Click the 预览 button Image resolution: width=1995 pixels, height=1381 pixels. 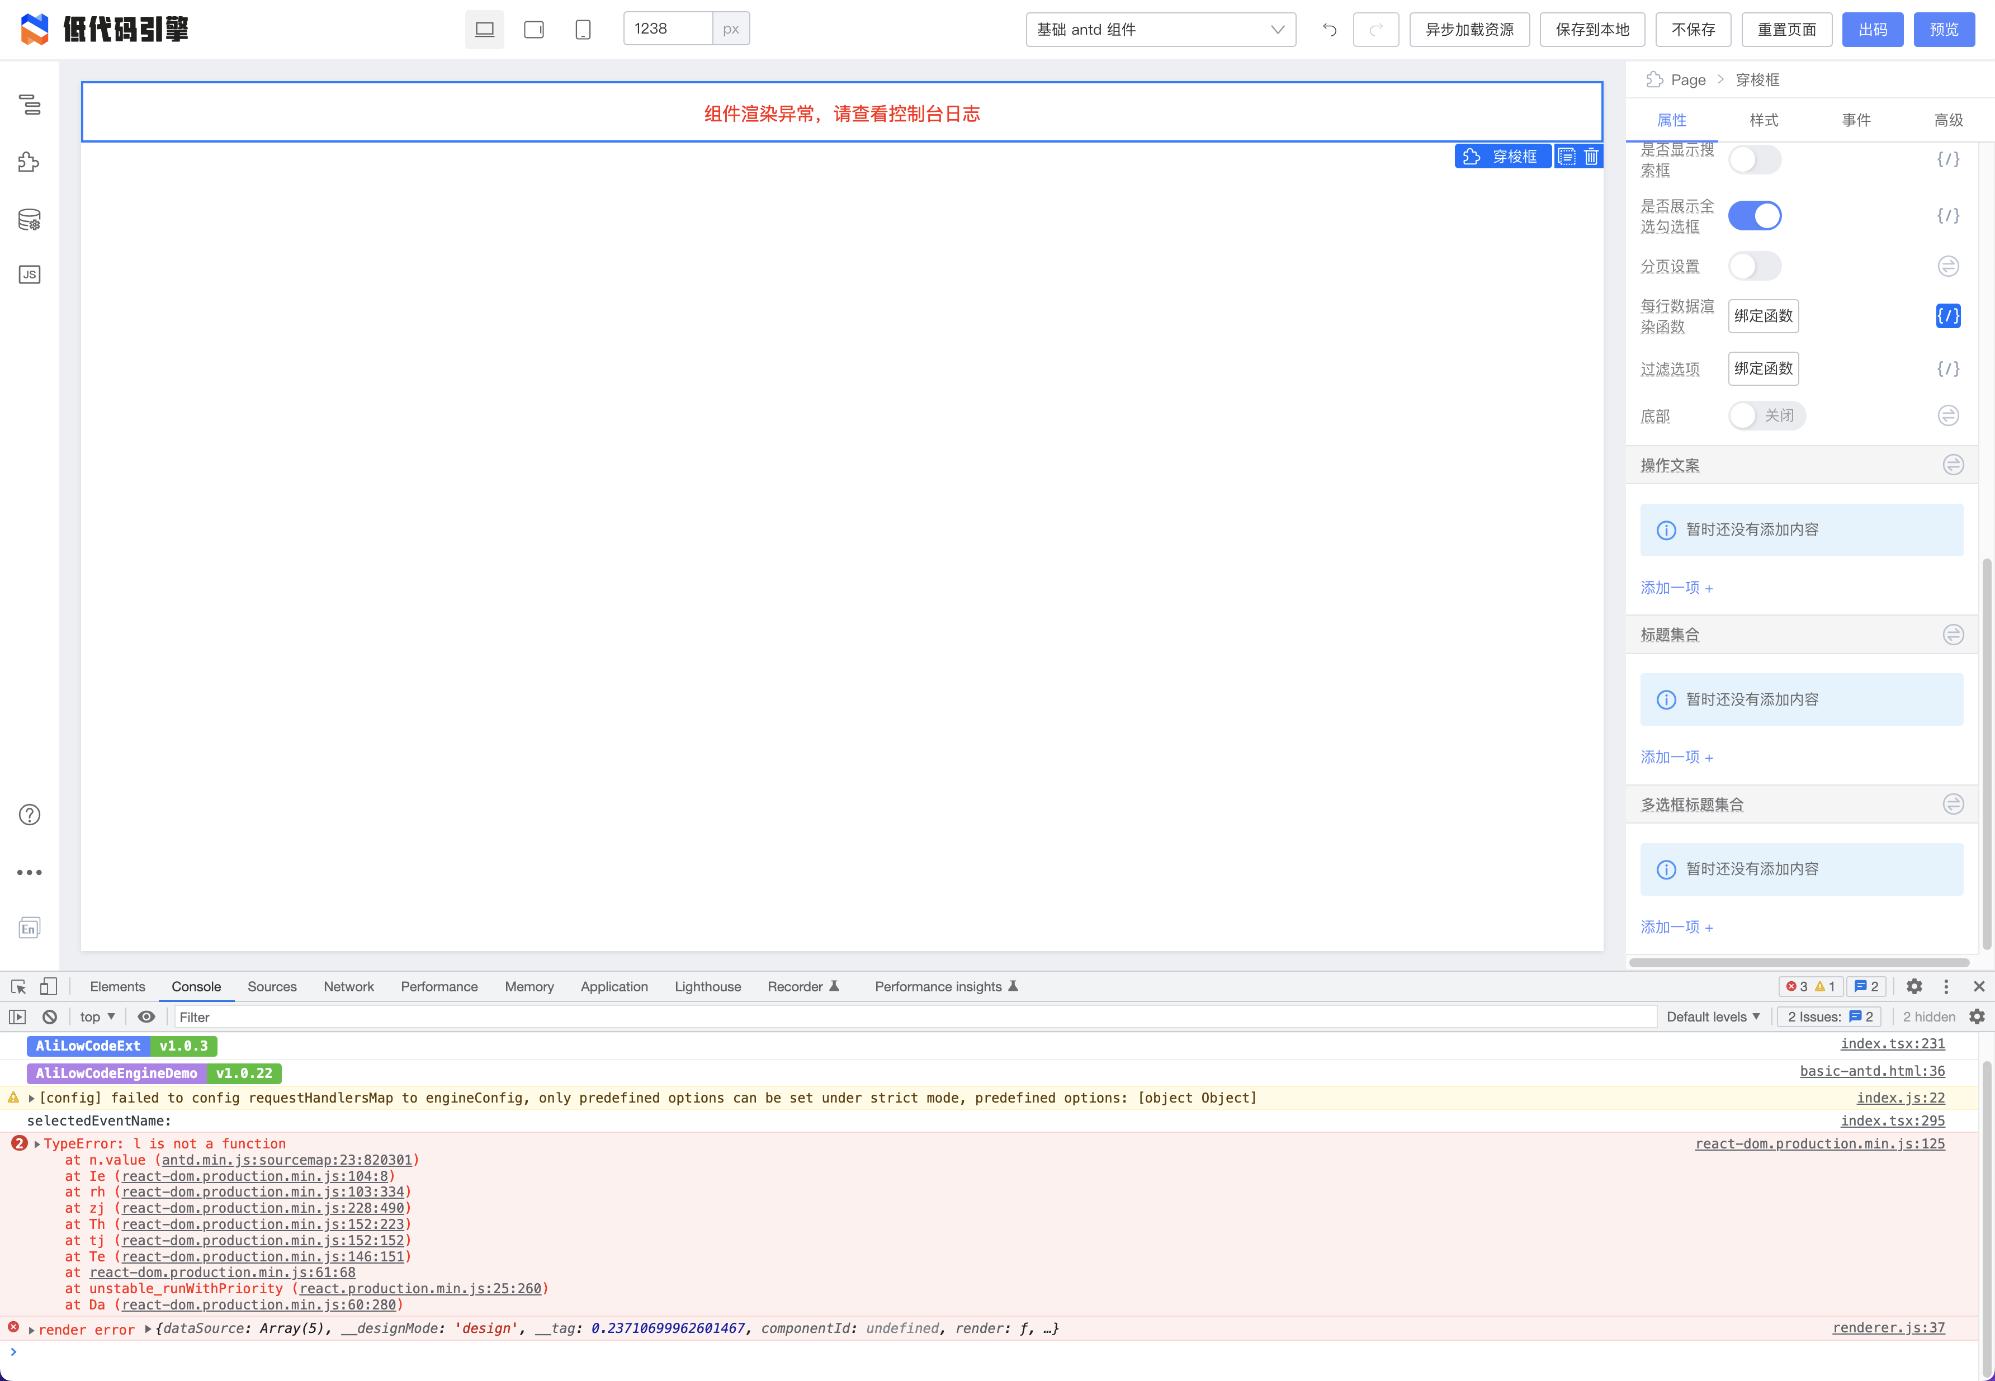1943,29
